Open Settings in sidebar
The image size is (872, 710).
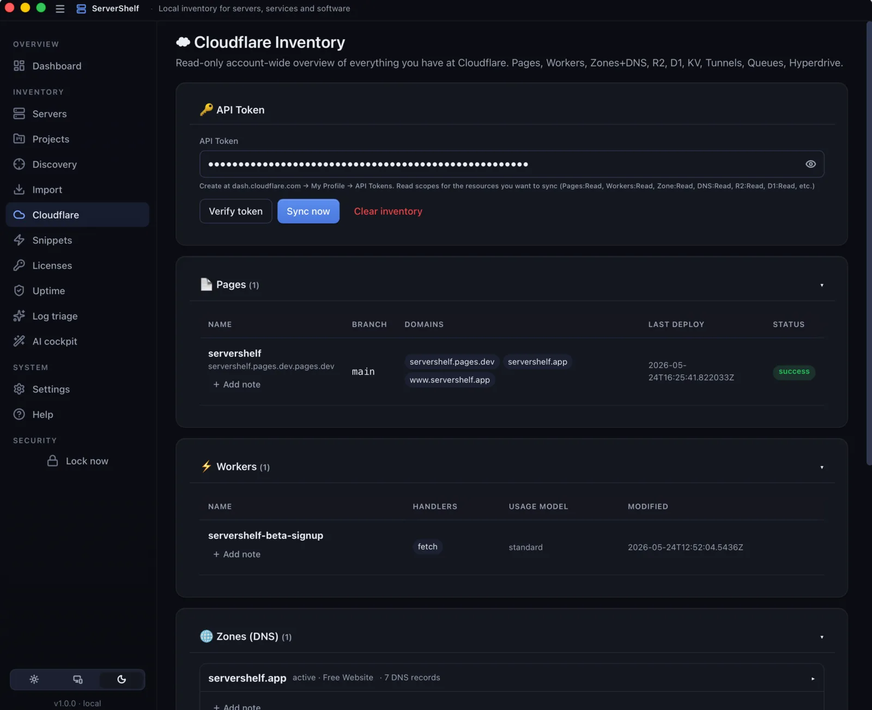pos(77,389)
